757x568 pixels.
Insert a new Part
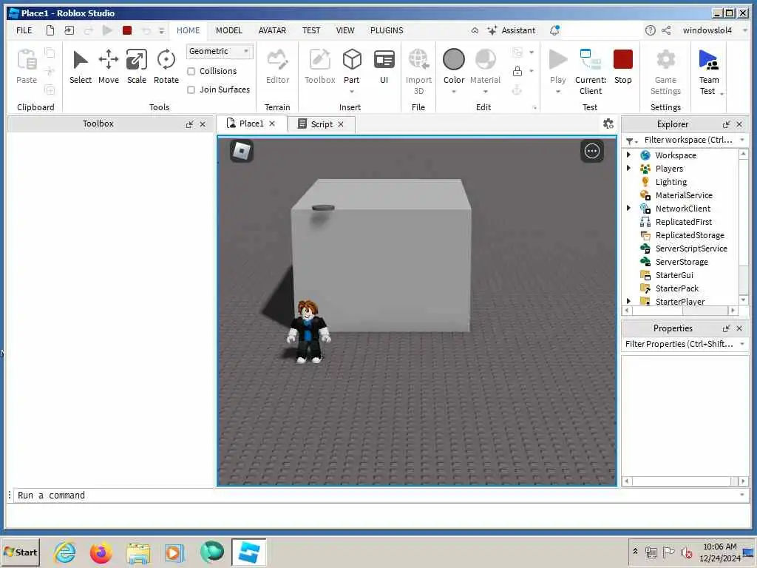tap(352, 60)
